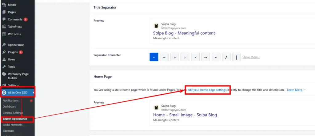This screenshot has height=136, width=315.
Task: Click the Comments count badge
Action: coord(26,19)
